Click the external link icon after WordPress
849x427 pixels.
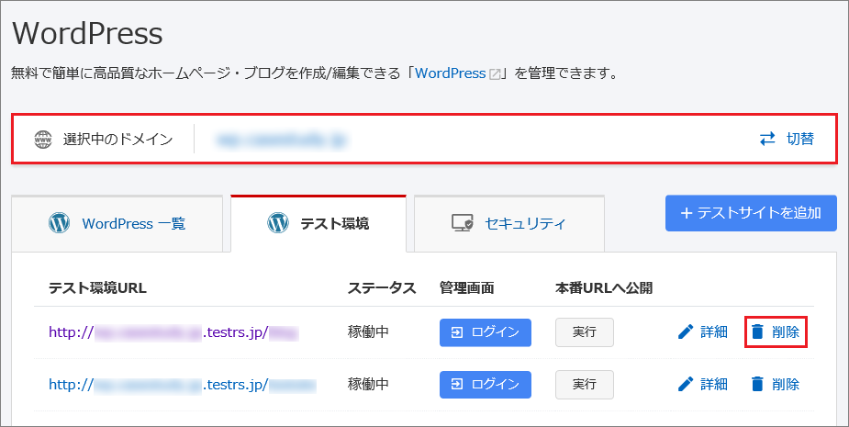495,74
